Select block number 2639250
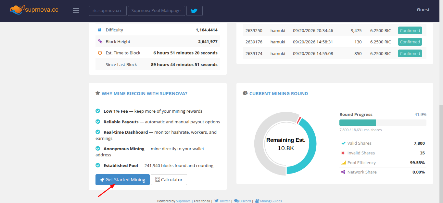Screen dimensions: 443x203 [x=254, y=31]
